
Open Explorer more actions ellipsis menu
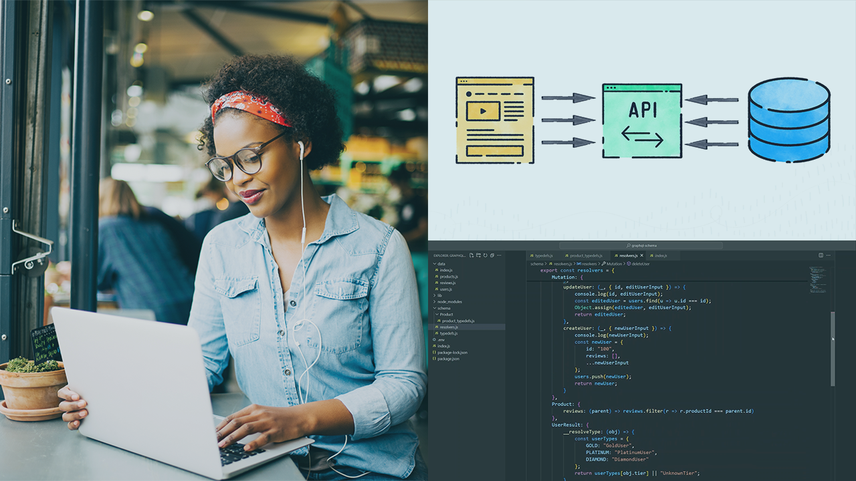coord(499,255)
